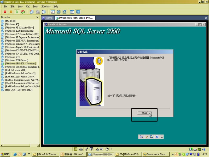This screenshot has height=157, width=209.
Task: Open the File menu
Action: coord(5,7)
